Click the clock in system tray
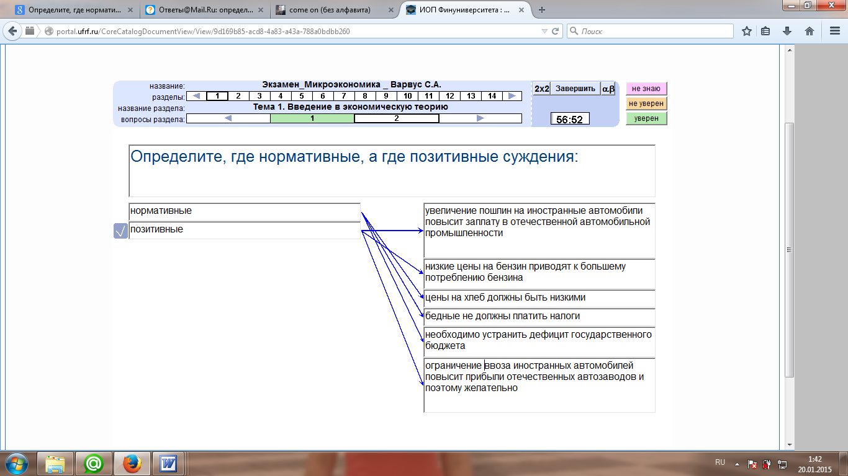 point(815,464)
